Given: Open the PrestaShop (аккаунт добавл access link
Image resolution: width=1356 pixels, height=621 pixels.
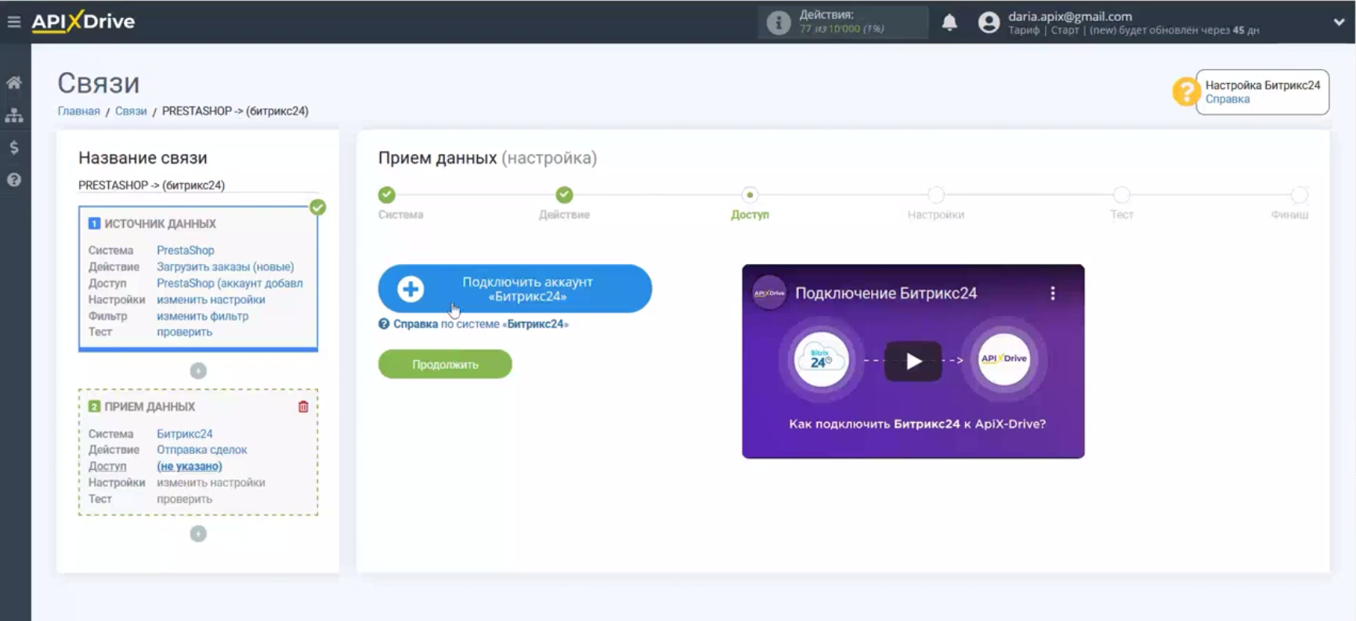Looking at the screenshot, I should (230, 283).
